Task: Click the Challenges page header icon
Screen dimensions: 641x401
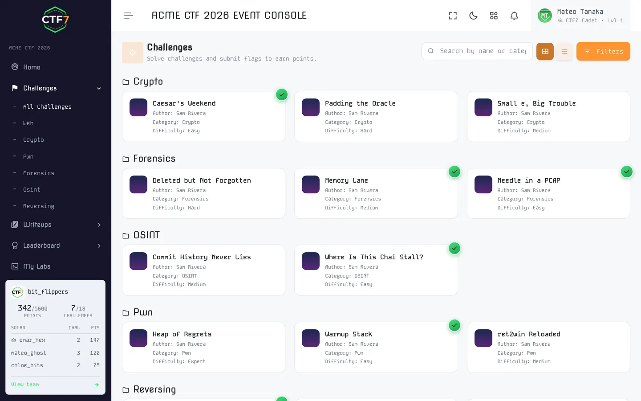Action: coord(133,53)
